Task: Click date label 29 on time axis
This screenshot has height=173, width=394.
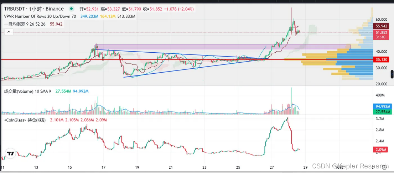Action: (x=305, y=167)
